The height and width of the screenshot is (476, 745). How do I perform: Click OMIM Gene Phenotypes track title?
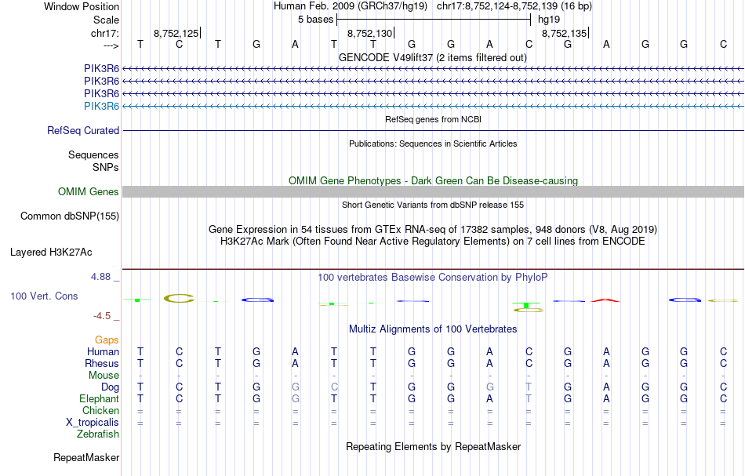(433, 180)
